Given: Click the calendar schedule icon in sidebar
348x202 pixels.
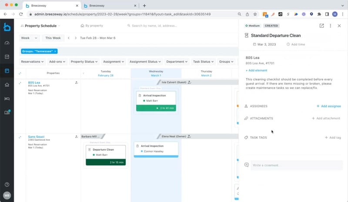Looking at the screenshot, I should tap(7, 70).
